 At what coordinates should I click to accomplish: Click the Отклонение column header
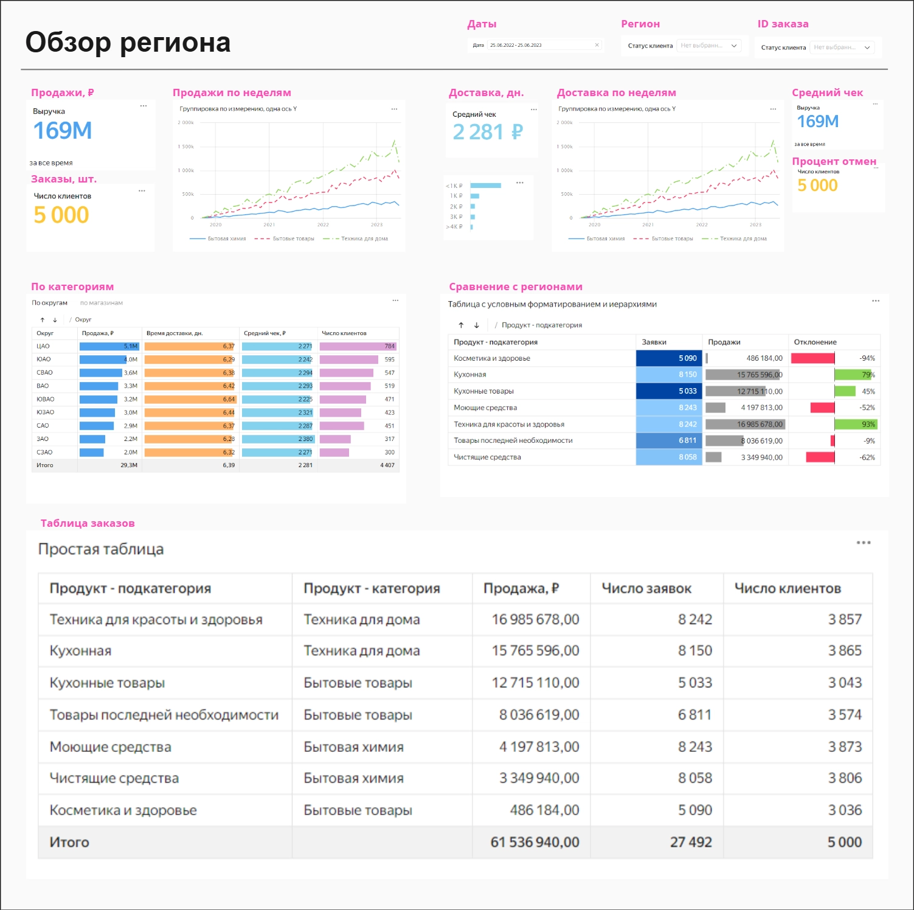click(815, 342)
